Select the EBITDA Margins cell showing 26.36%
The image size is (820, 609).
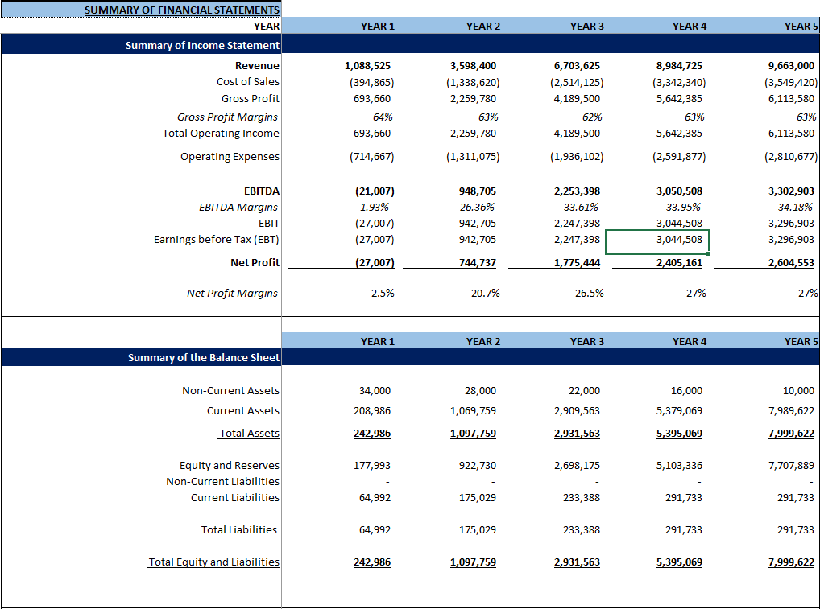pos(475,208)
